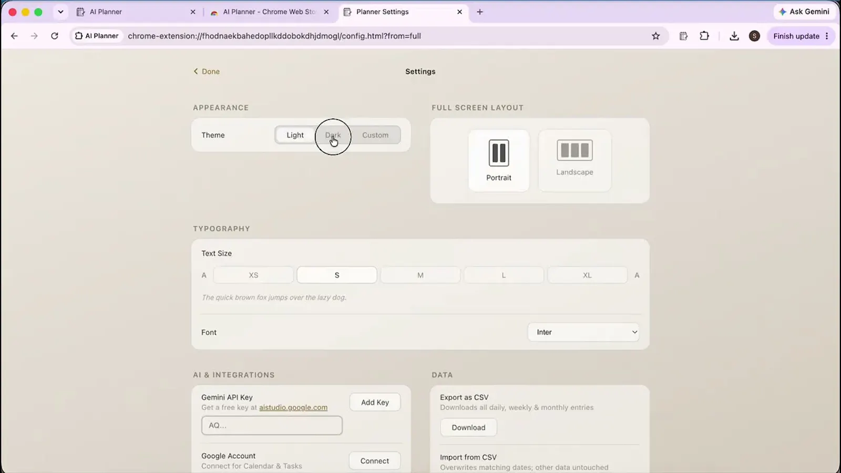Click the 'Gemini API Key' label
This screenshot has height=473, width=841.
click(227, 397)
